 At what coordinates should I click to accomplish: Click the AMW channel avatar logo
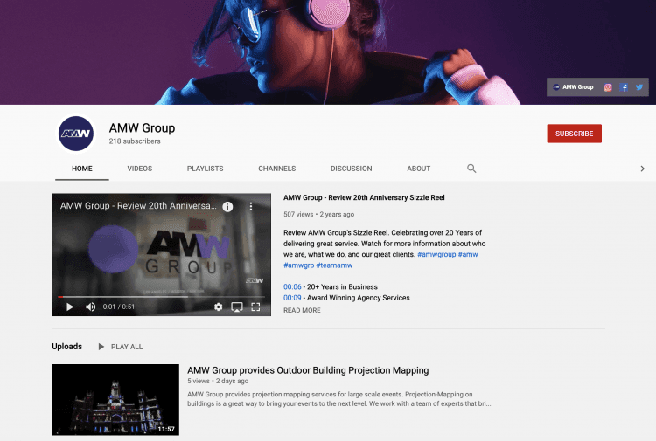(76, 134)
